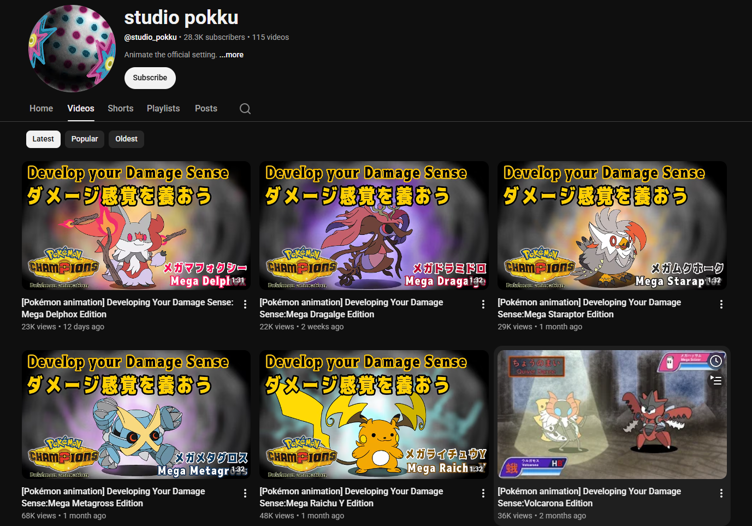The width and height of the screenshot is (752, 526).
Task: Click "48K views • 1 month ago" text
Action: 302,516
